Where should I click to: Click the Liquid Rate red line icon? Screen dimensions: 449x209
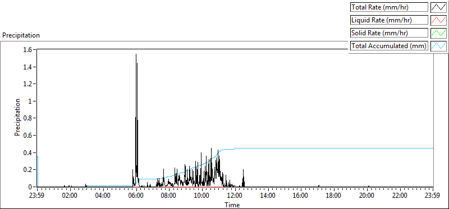tap(438, 20)
